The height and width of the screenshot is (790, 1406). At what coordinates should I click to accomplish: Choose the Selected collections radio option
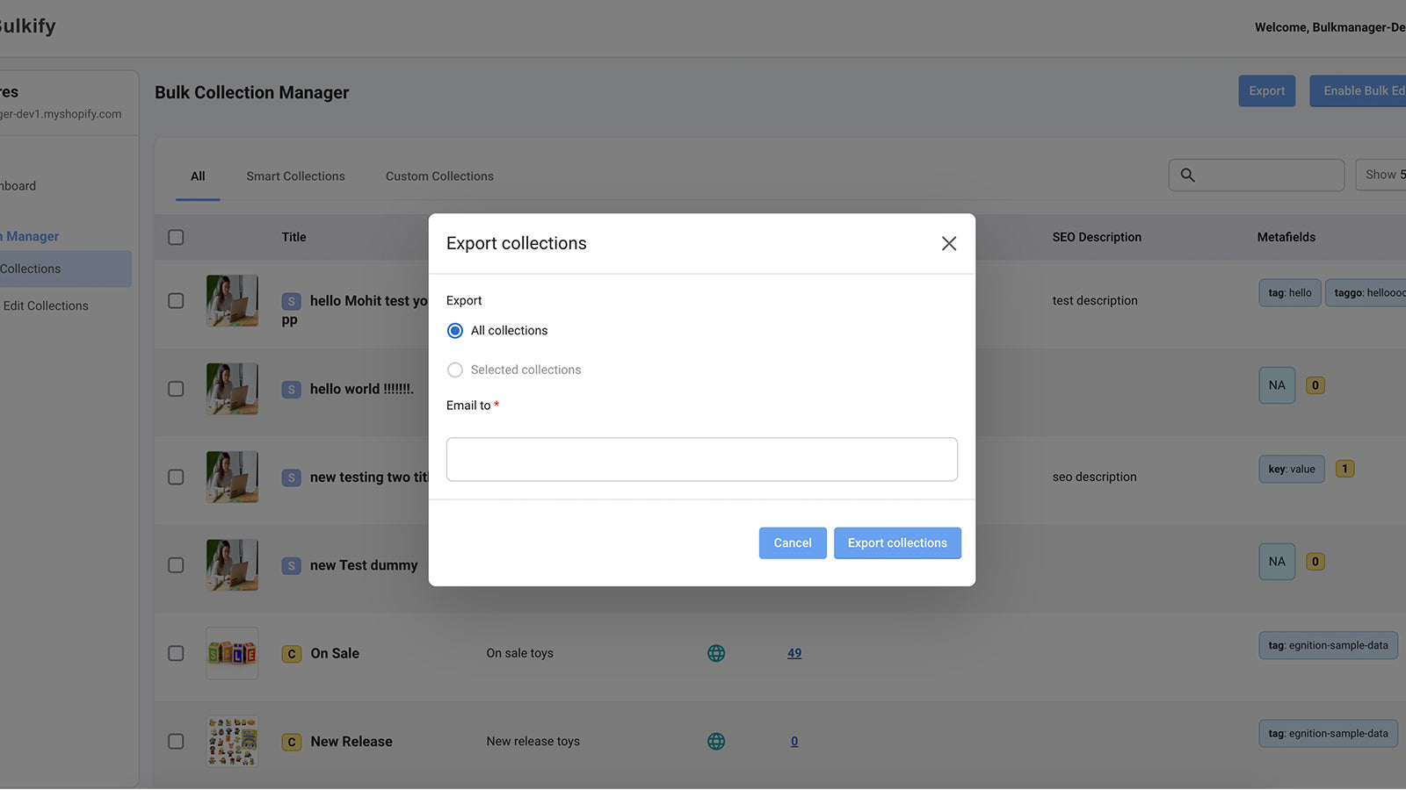coord(455,370)
